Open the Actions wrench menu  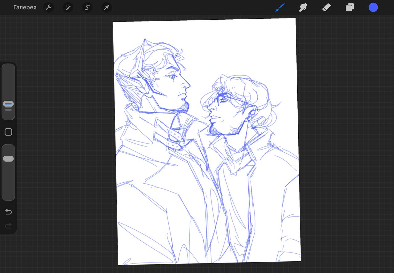(x=49, y=7)
